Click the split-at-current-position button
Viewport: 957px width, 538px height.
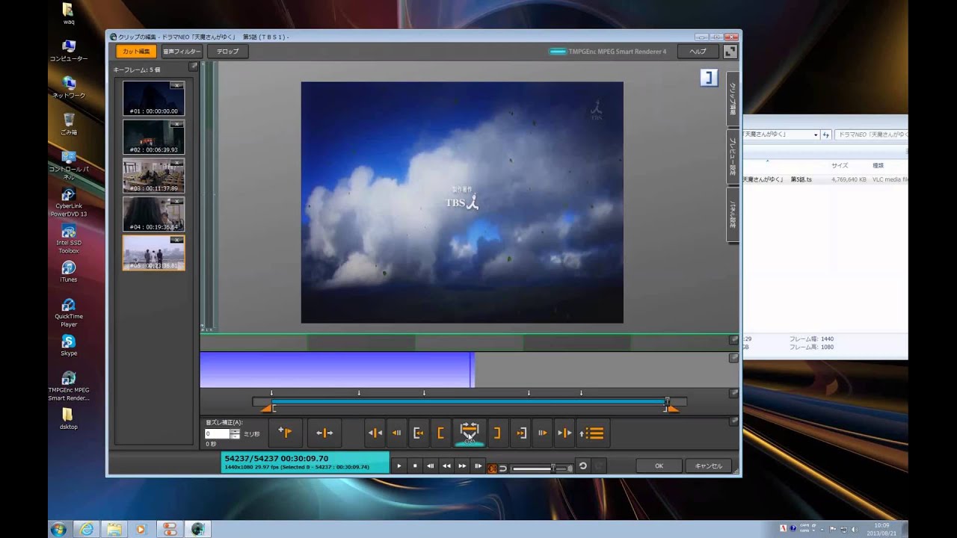point(324,433)
